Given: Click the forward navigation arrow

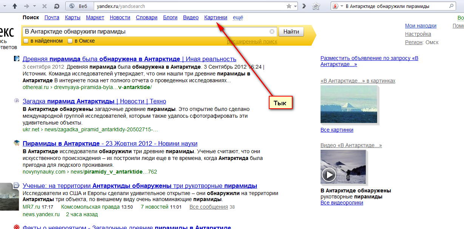Looking at the screenshot, I should coord(26,6).
